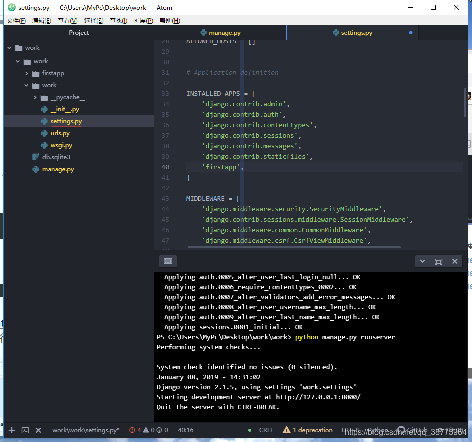This screenshot has width=472, height=442.
Task: Click the linter warning triangle icon
Action: pyautogui.click(x=146, y=430)
